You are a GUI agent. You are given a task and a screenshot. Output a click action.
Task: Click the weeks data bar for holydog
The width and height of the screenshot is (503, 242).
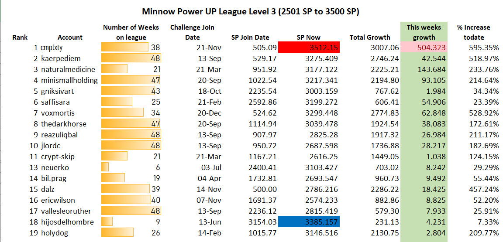(x=117, y=233)
